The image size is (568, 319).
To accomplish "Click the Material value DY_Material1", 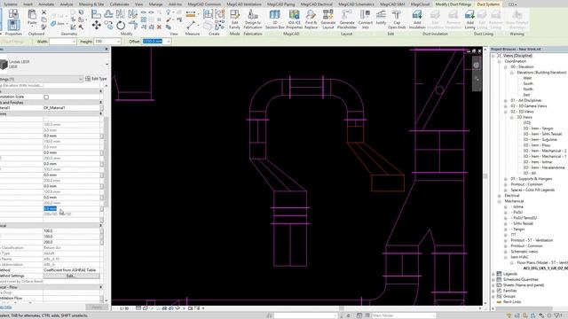I will tap(54, 108).
